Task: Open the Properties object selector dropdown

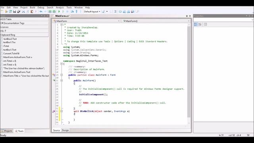Action: [x=252, y=19]
